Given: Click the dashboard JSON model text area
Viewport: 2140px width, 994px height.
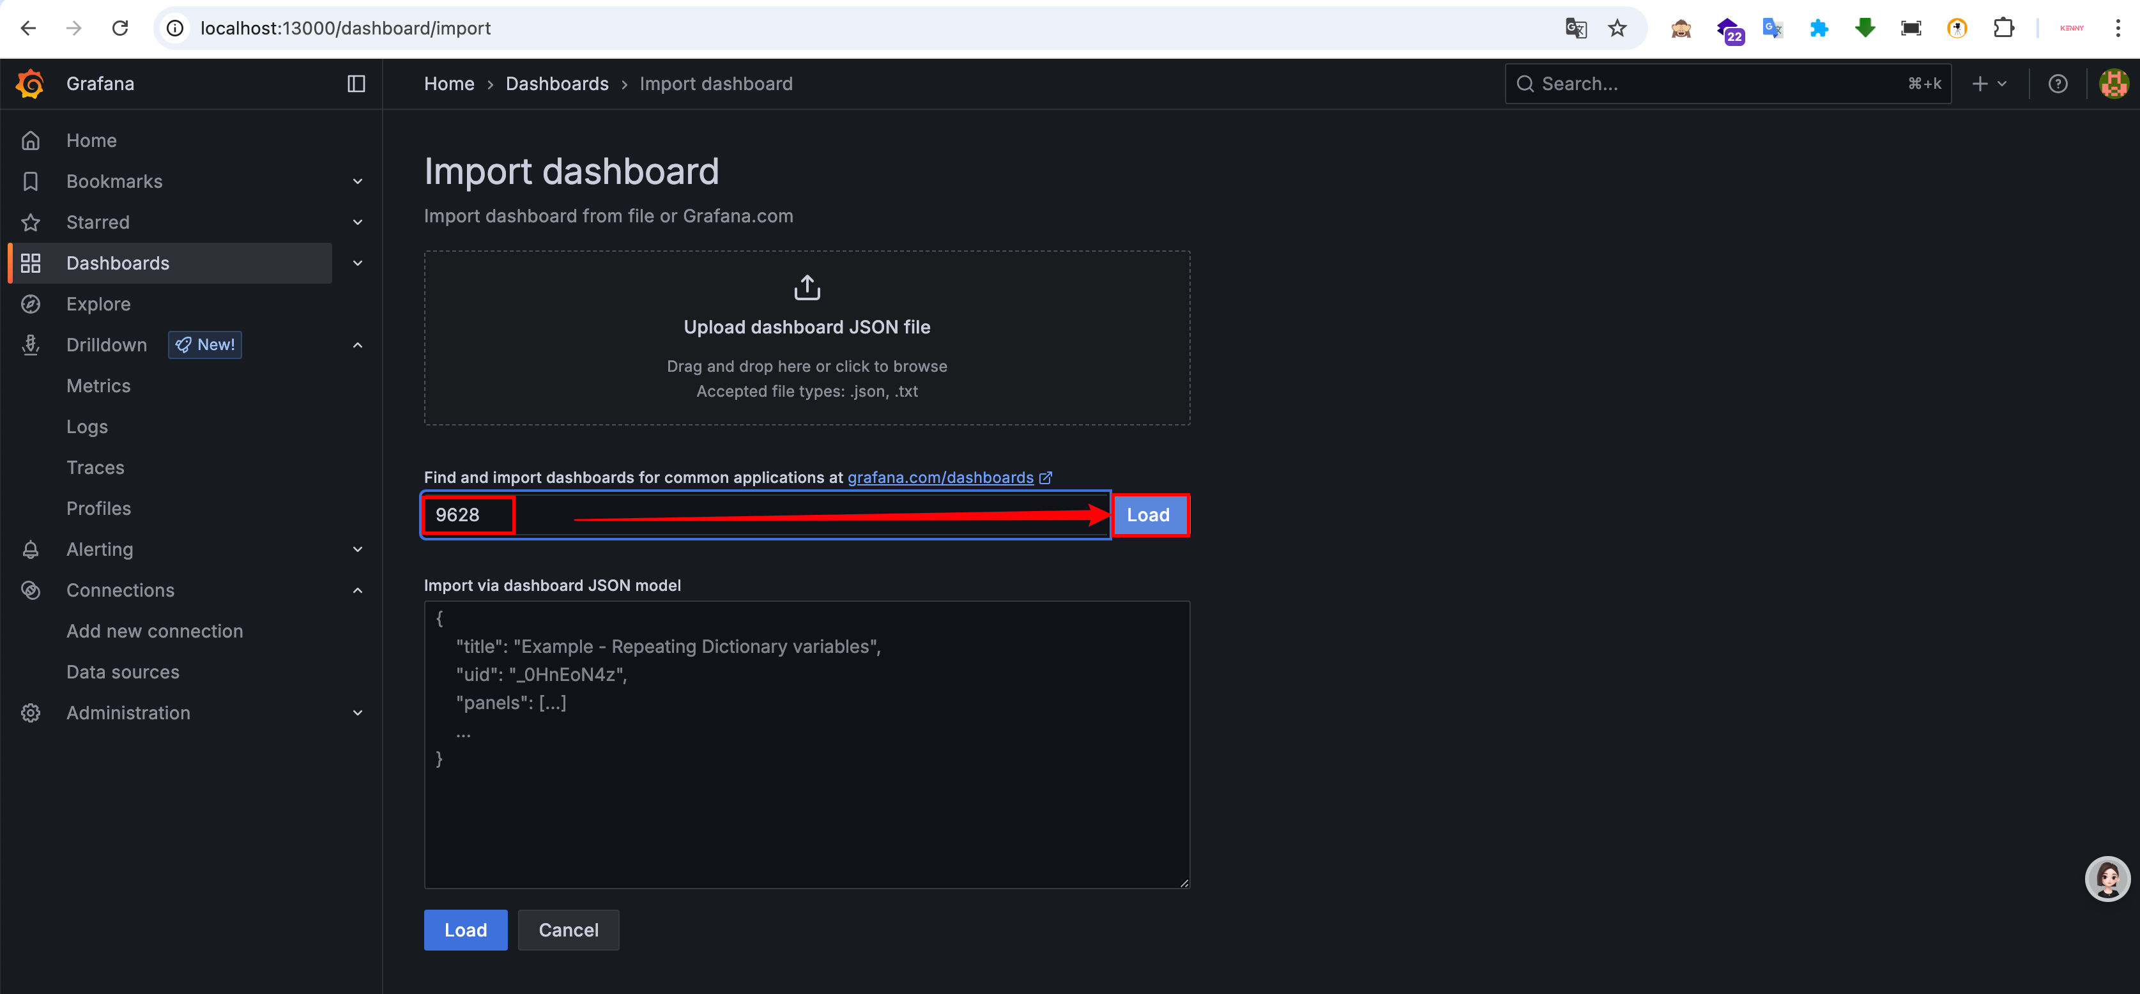Looking at the screenshot, I should [x=807, y=744].
